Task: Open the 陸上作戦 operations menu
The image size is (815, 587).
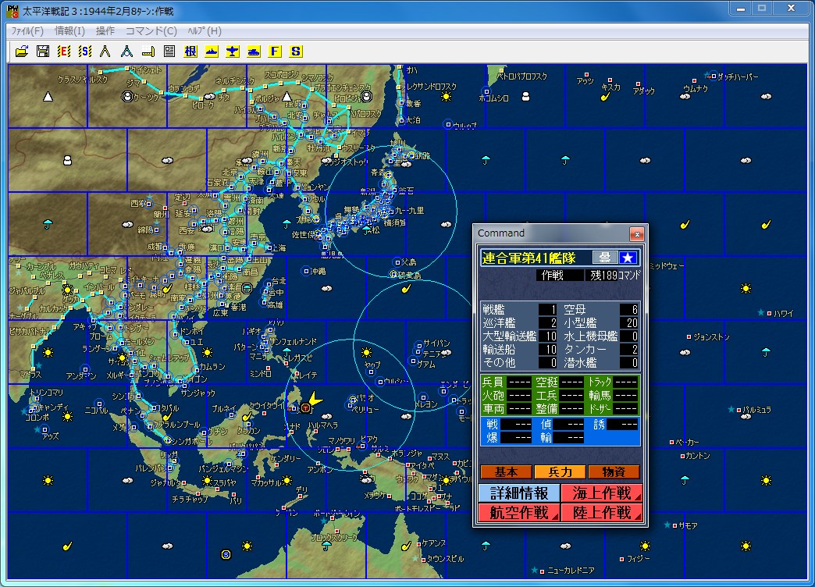Action: [602, 513]
